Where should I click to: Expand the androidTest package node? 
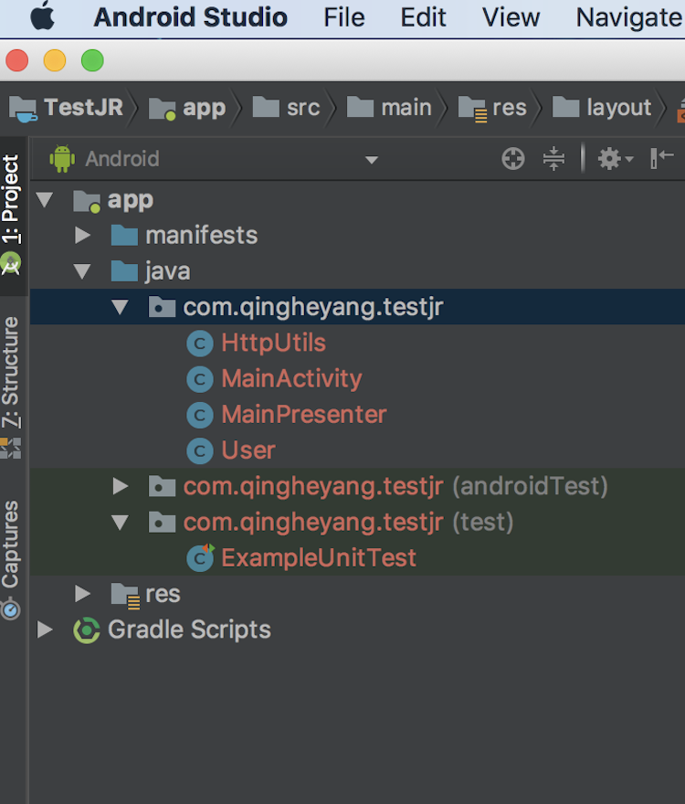pyautogui.click(x=120, y=486)
